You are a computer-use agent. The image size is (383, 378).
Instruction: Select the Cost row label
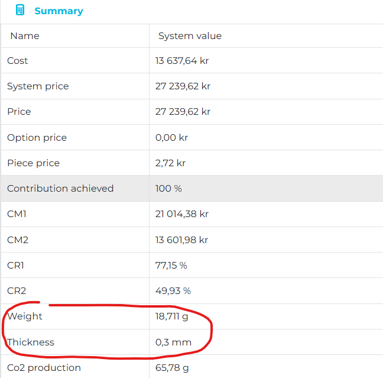point(18,61)
